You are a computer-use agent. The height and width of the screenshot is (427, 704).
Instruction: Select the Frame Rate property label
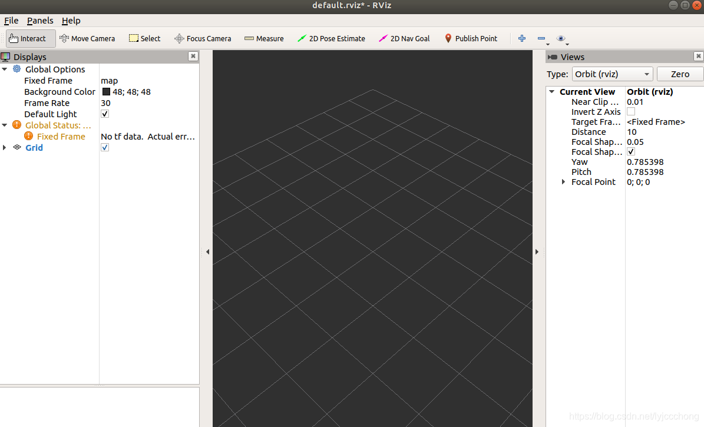(x=47, y=103)
